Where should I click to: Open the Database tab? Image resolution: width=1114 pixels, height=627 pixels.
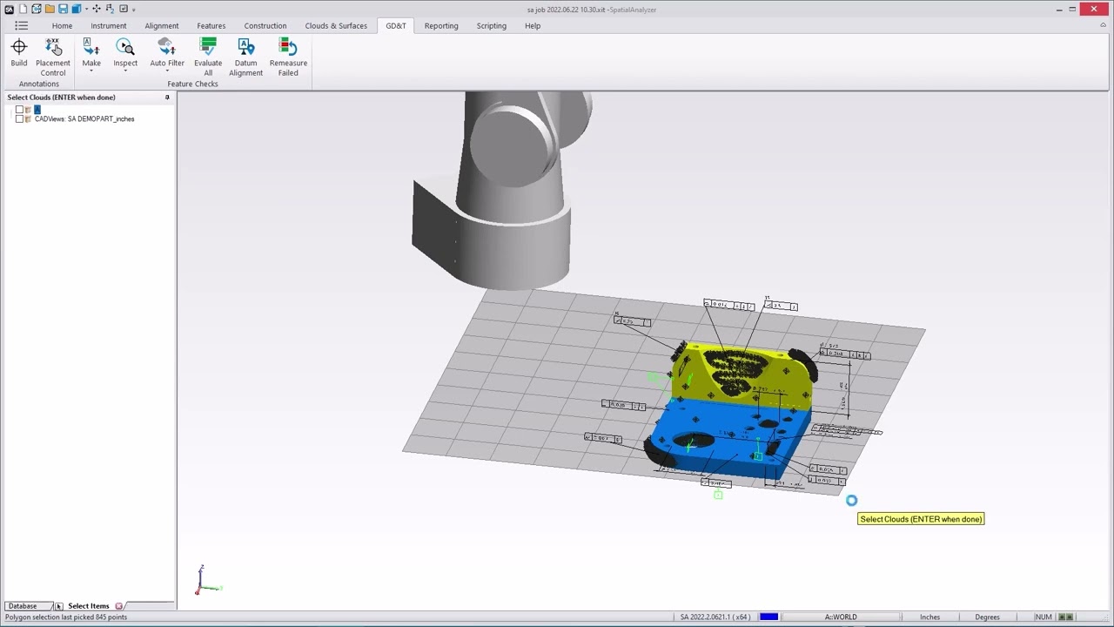[23, 606]
